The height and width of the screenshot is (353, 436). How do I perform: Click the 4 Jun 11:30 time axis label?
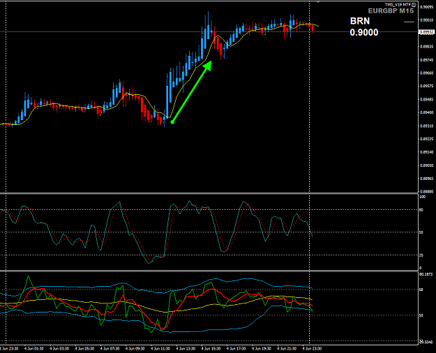pos(160,349)
